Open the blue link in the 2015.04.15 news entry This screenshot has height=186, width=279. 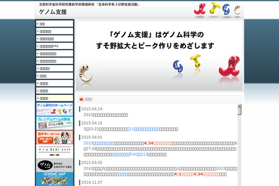click(x=143, y=129)
